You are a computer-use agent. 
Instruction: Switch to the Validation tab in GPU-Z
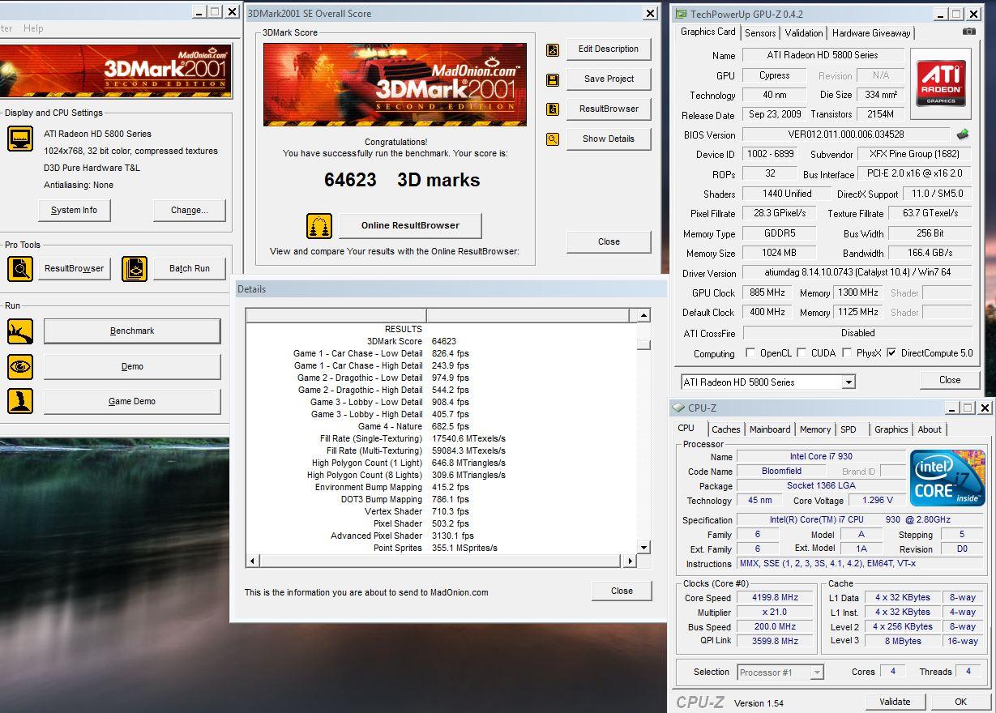click(804, 33)
